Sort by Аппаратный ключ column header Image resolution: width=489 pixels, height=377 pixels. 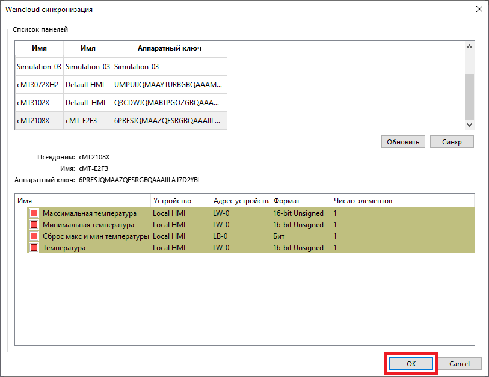pyautogui.click(x=169, y=48)
